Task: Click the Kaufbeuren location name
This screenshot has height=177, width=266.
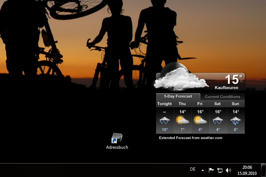Action: [226, 87]
